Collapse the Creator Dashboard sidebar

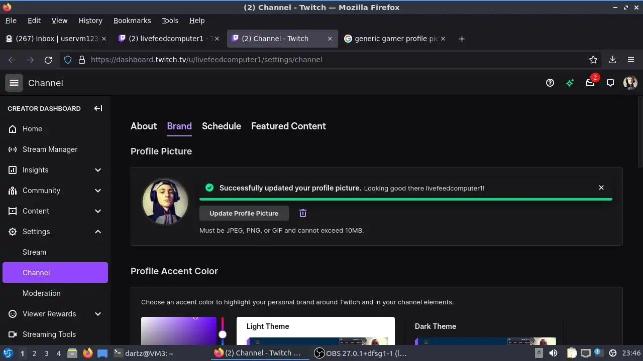coord(98,108)
